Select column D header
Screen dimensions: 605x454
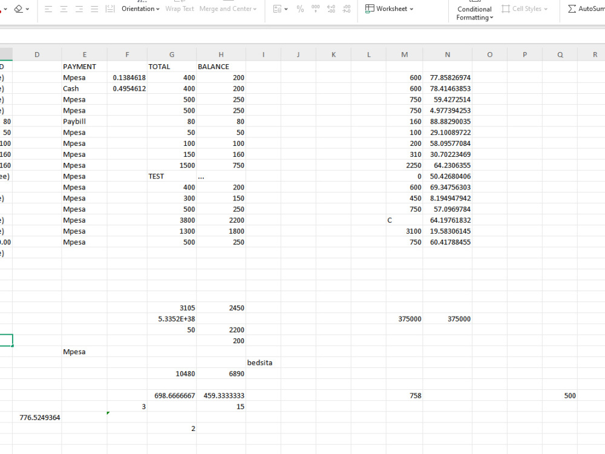point(37,54)
